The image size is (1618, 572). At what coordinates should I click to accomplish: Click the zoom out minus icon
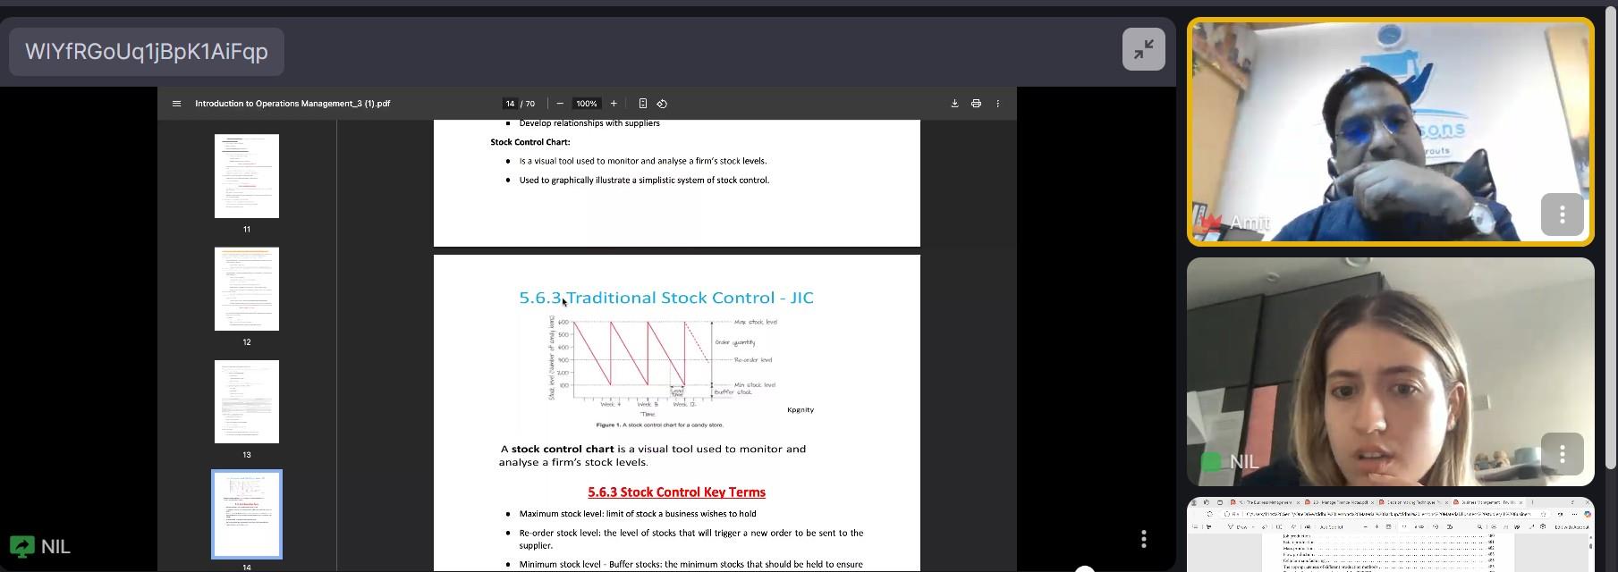pos(560,104)
